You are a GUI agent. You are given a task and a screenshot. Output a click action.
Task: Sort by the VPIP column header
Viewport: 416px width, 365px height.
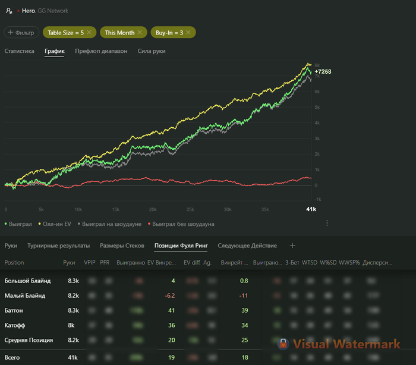coord(89,263)
